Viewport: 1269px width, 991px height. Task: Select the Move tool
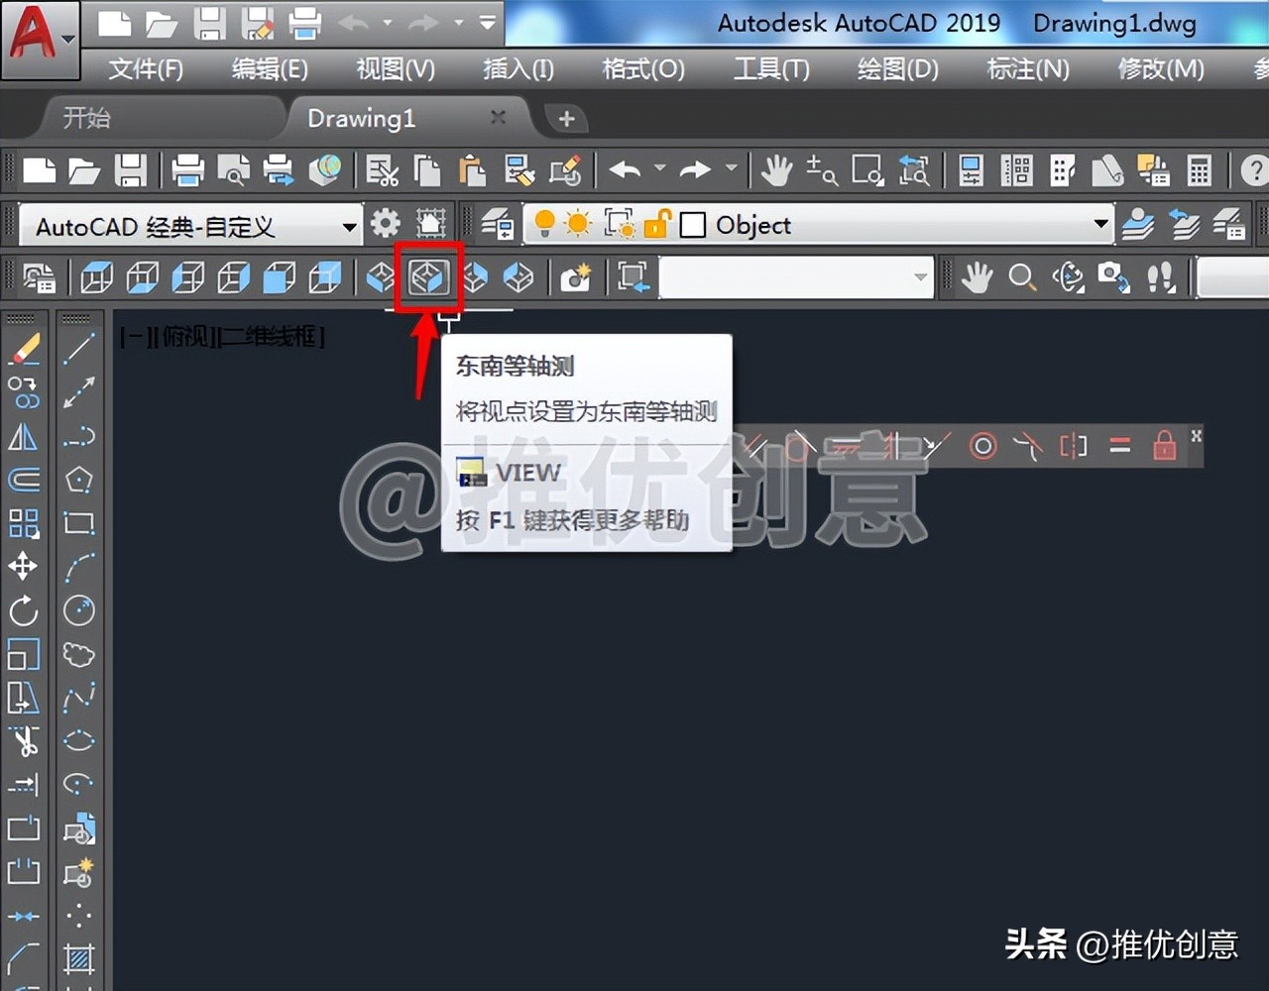pos(24,567)
